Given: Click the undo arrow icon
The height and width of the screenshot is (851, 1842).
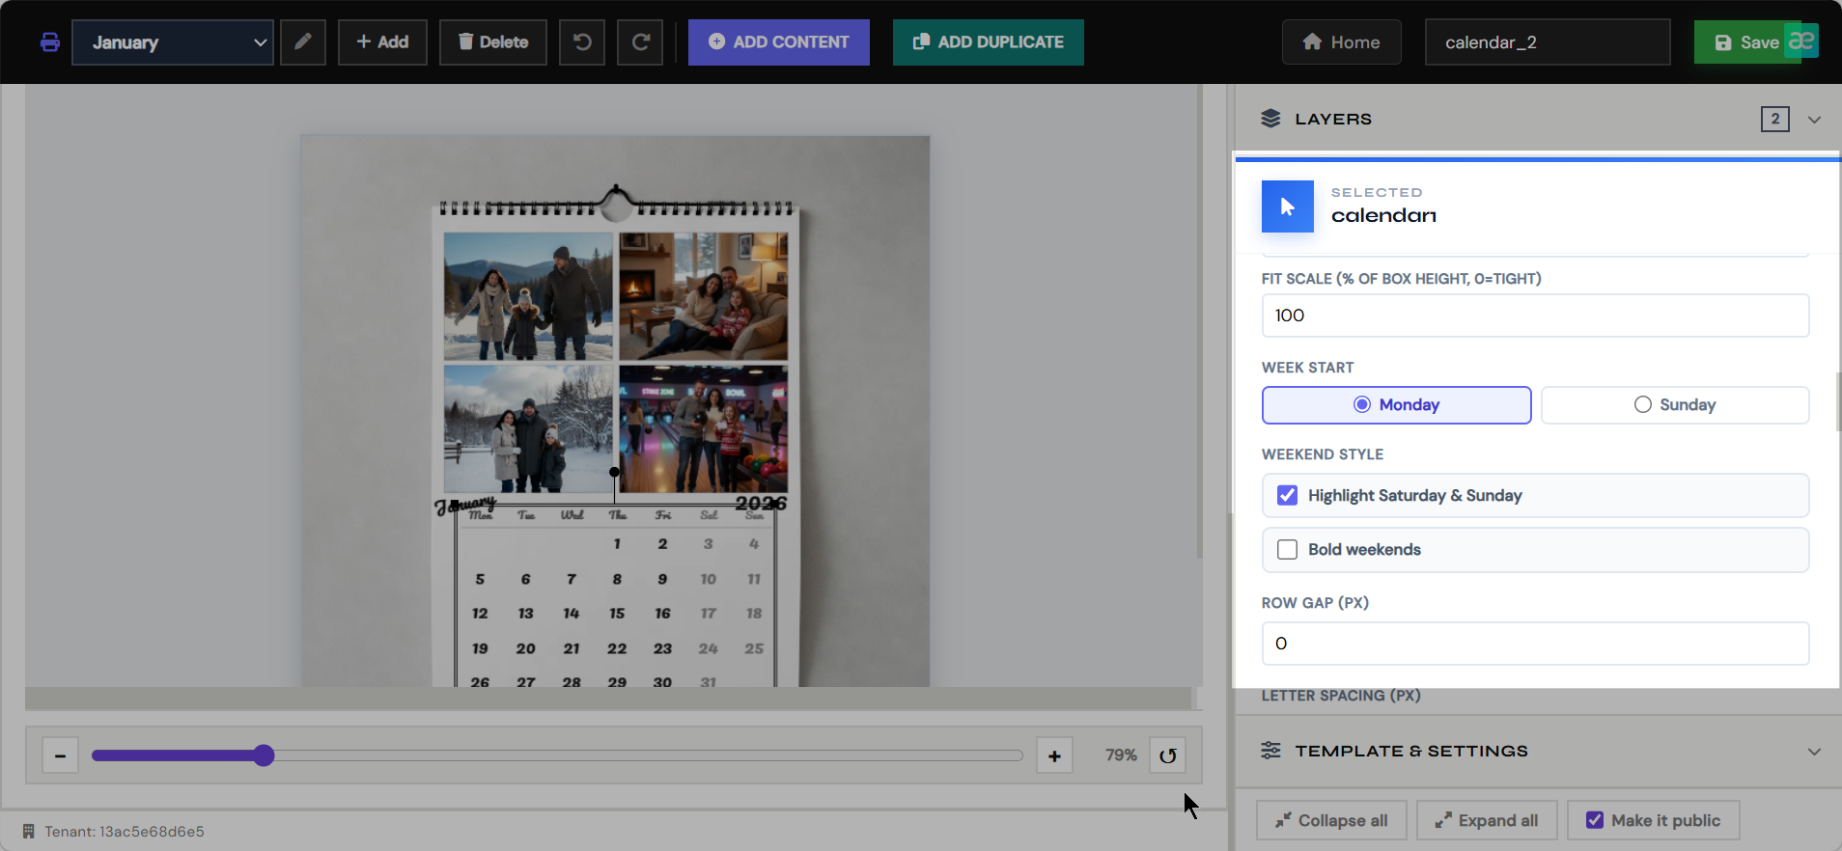Looking at the screenshot, I should point(582,42).
